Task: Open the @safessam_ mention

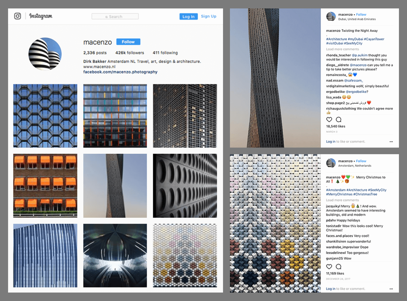Action: pos(353,81)
